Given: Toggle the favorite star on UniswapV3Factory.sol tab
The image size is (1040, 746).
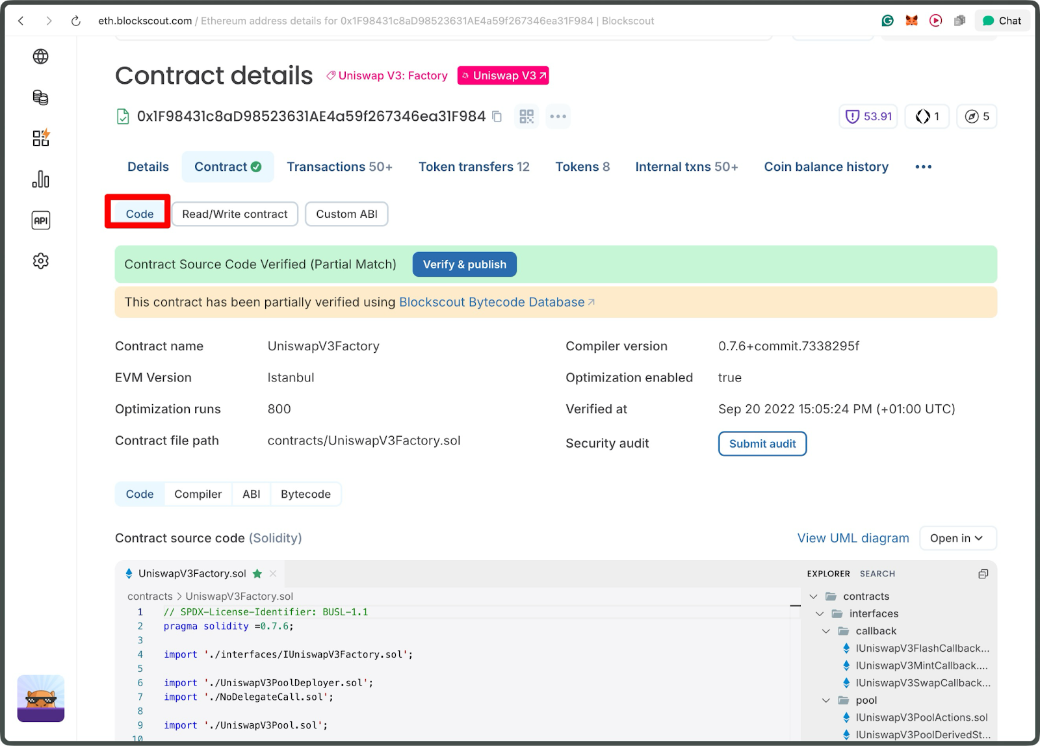Looking at the screenshot, I should point(257,574).
